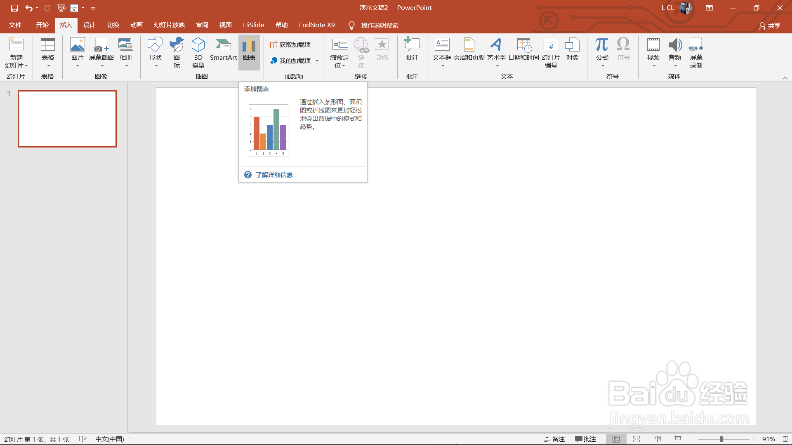
Task: Click 获取加载项 get add-ins button
Action: (290, 44)
